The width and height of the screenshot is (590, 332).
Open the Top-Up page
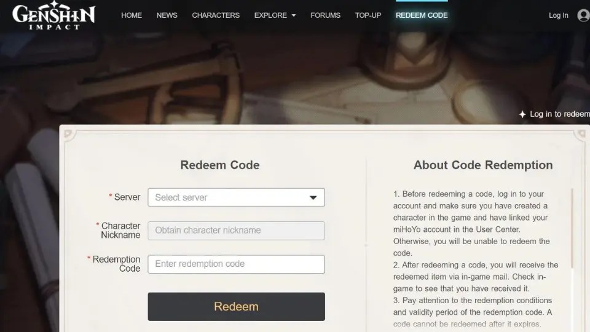368,15
